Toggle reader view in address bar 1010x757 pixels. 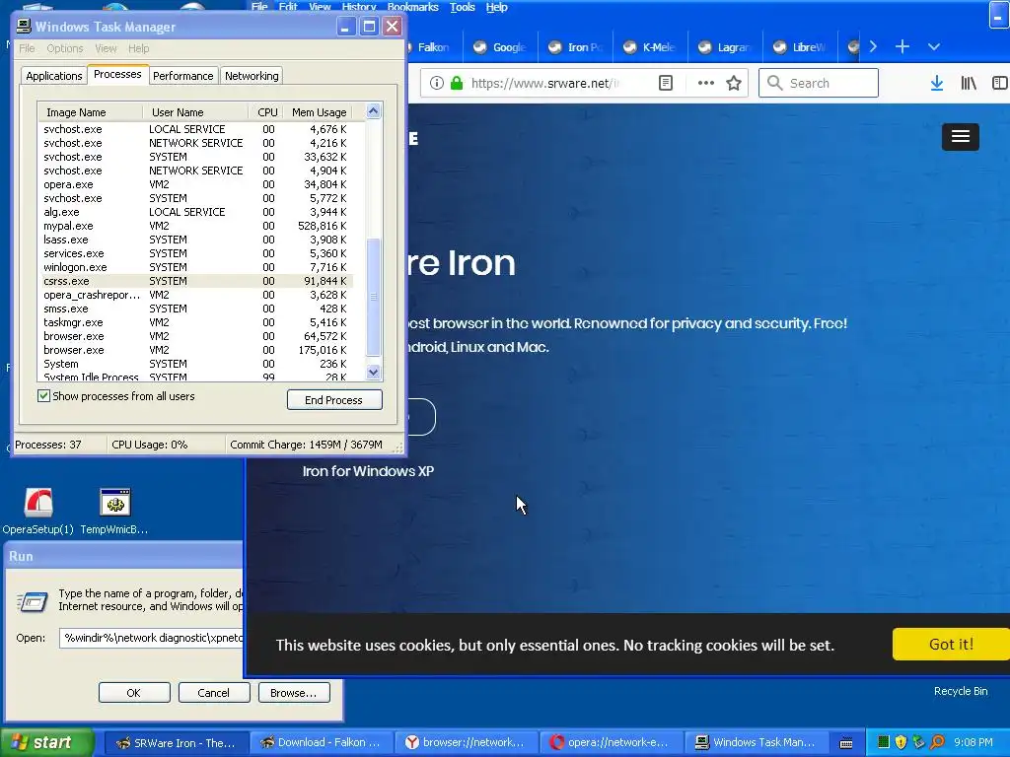(x=666, y=83)
